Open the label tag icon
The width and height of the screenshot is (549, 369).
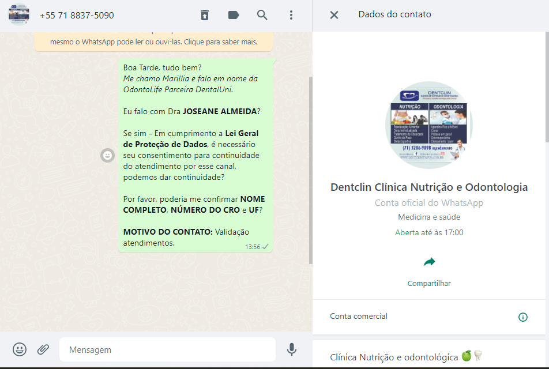(x=234, y=15)
